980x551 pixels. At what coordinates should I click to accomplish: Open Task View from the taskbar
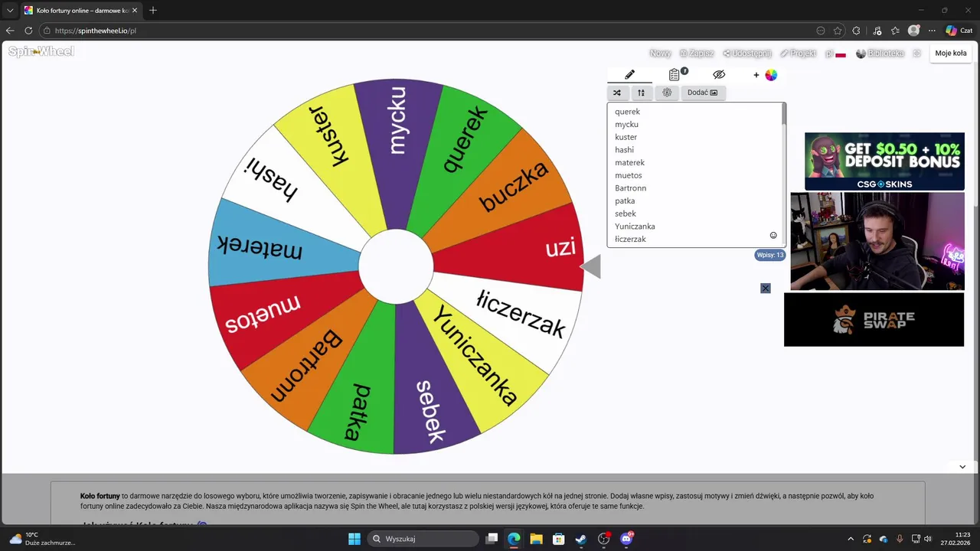(492, 539)
